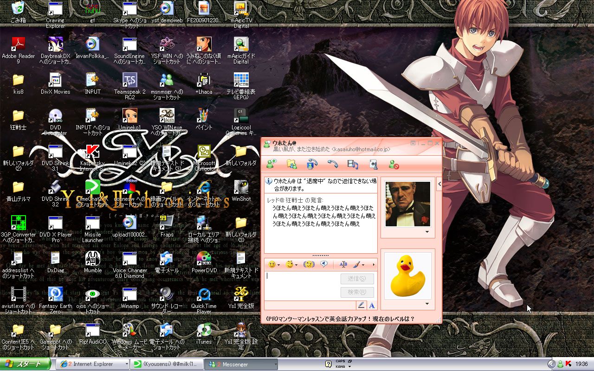Image resolution: width=594 pixels, height=371 pixels.
Task: Click the Kaspersky tray icon
Action: 568,364
